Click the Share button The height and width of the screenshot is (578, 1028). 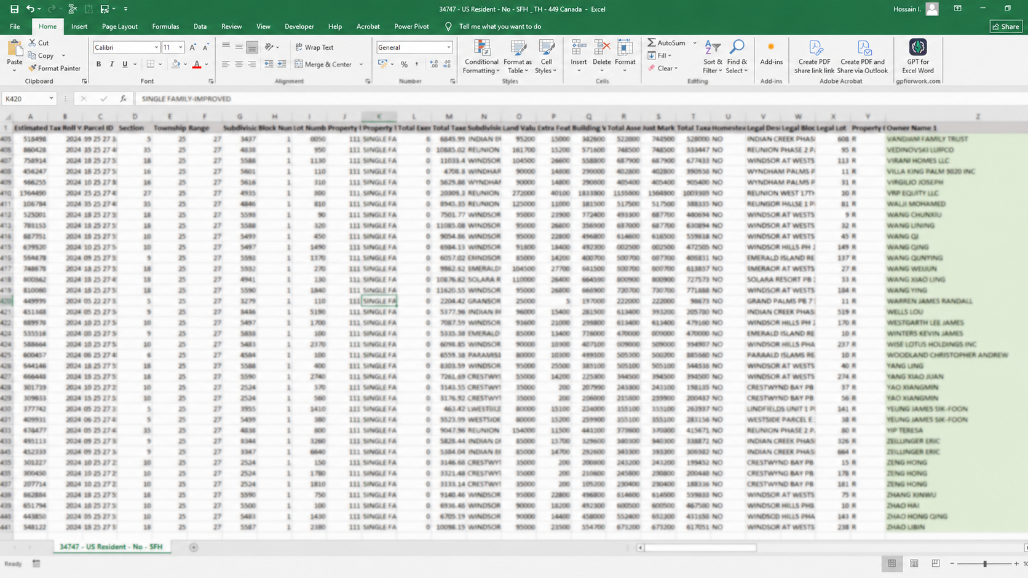point(1006,26)
